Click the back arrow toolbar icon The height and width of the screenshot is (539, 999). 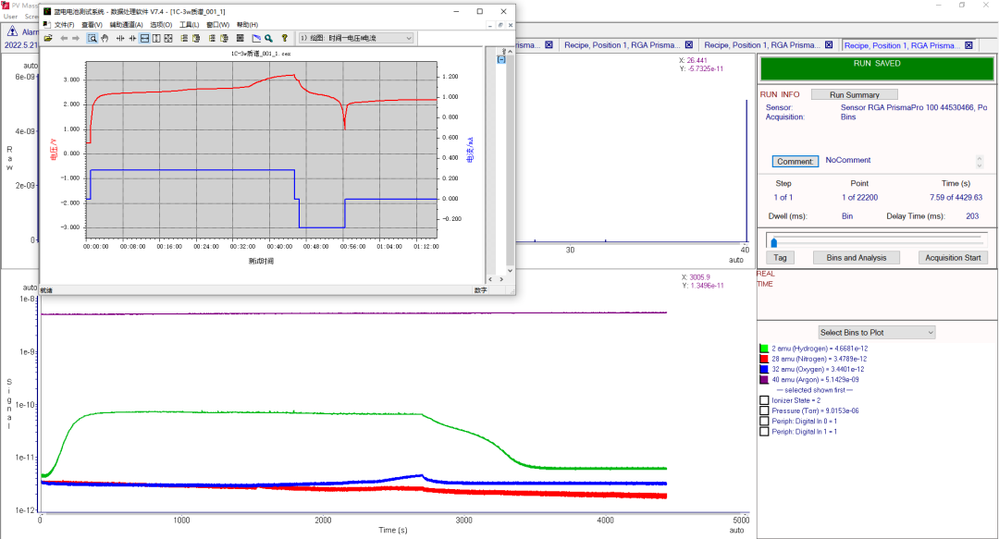point(64,39)
